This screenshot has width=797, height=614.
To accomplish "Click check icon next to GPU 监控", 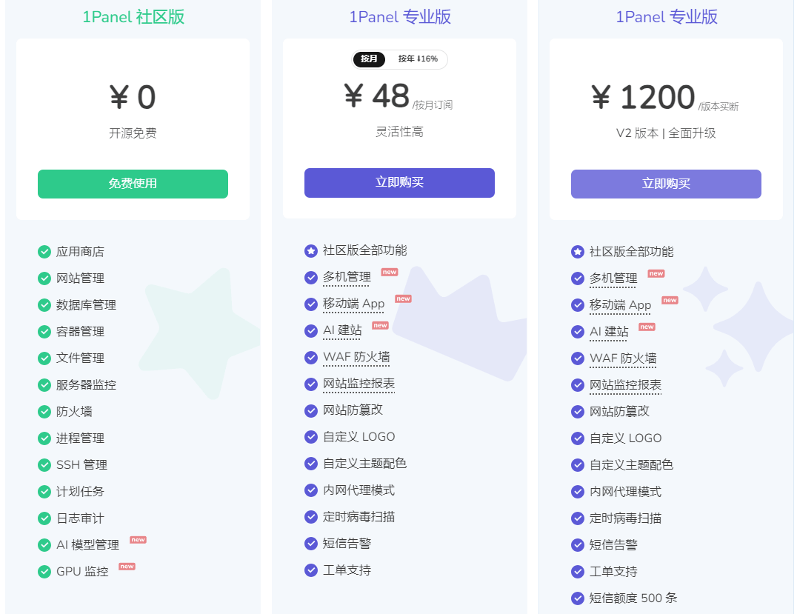I will 44,571.
